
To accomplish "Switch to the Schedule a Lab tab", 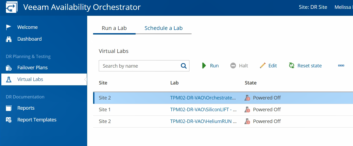I will [x=164, y=28].
